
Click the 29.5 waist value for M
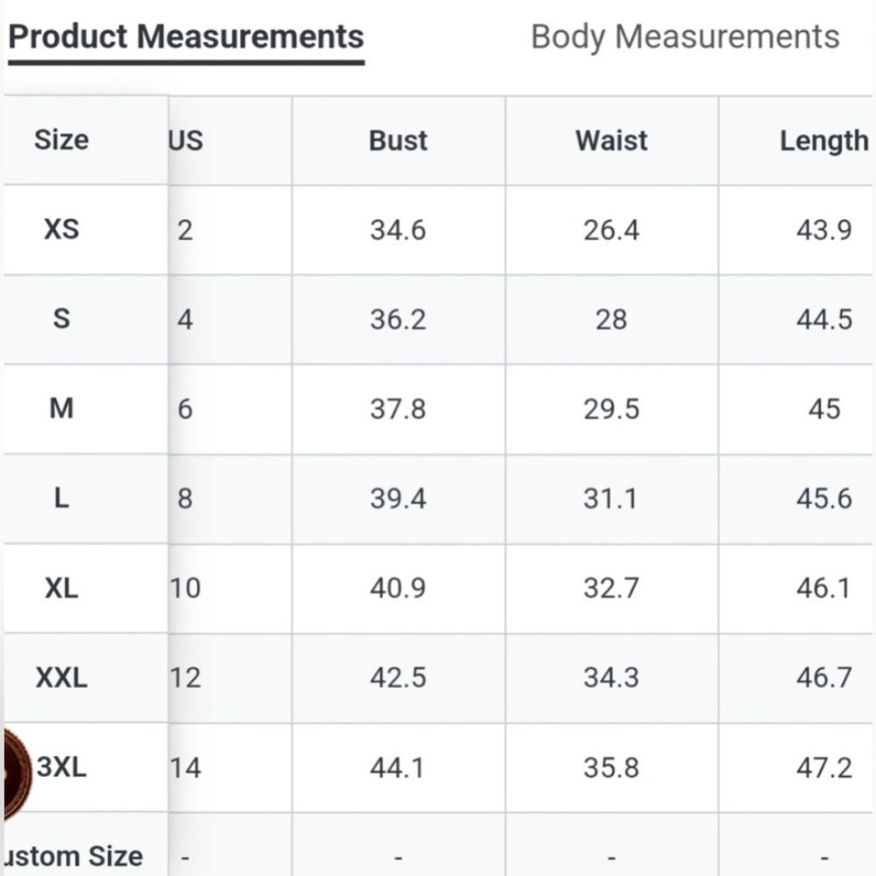pyautogui.click(x=612, y=409)
